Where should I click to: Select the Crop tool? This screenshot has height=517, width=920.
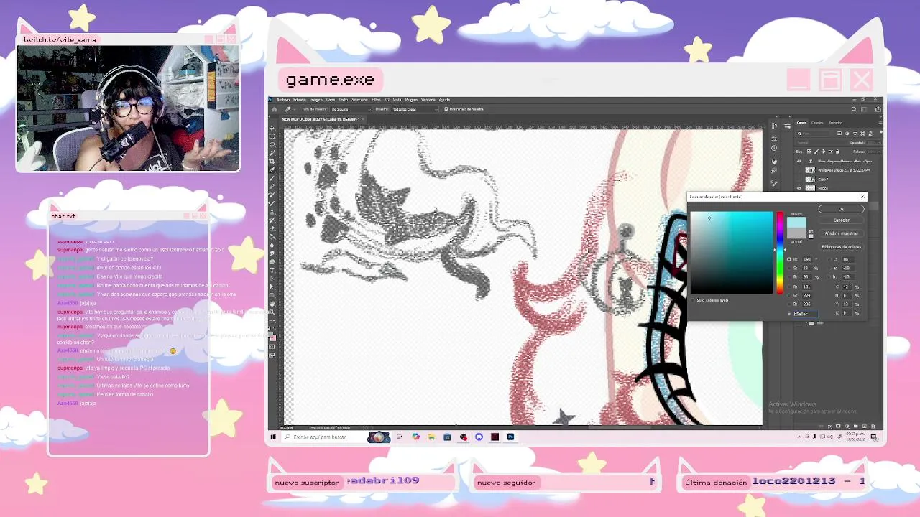[x=272, y=161]
